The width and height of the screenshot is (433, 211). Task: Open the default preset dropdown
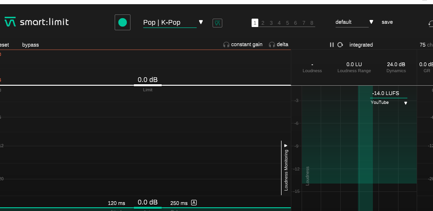tap(354, 22)
